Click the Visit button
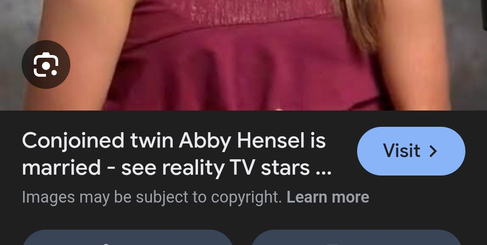Viewport: 487px width, 245px height. [411, 151]
